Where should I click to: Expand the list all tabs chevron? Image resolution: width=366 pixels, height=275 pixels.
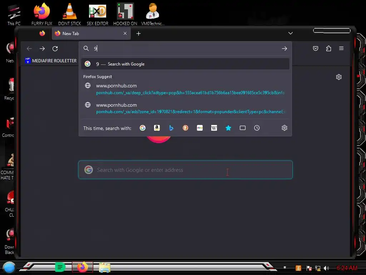290,33
